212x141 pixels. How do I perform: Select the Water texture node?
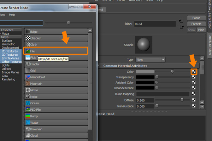pyautogui.click(x=56, y=123)
